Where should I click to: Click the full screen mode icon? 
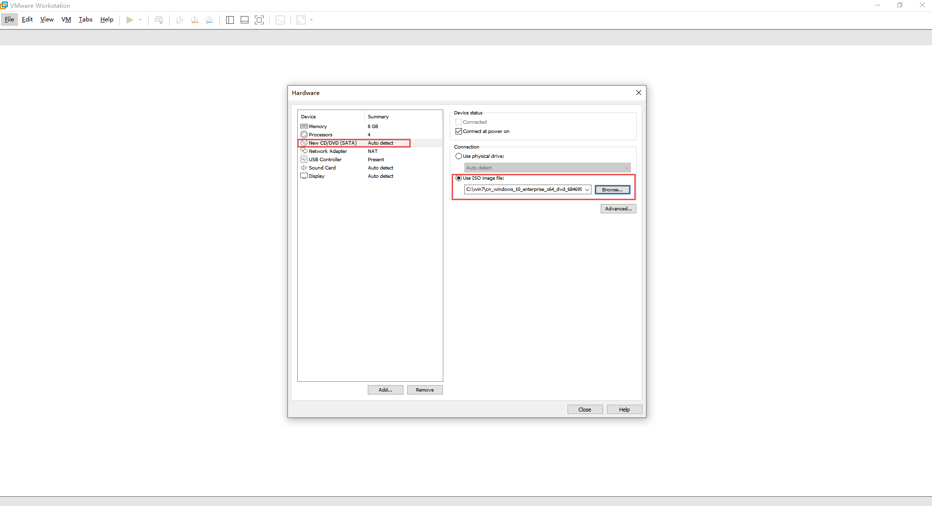pos(259,20)
